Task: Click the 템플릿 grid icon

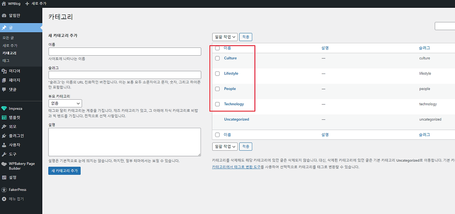Action: (4, 118)
